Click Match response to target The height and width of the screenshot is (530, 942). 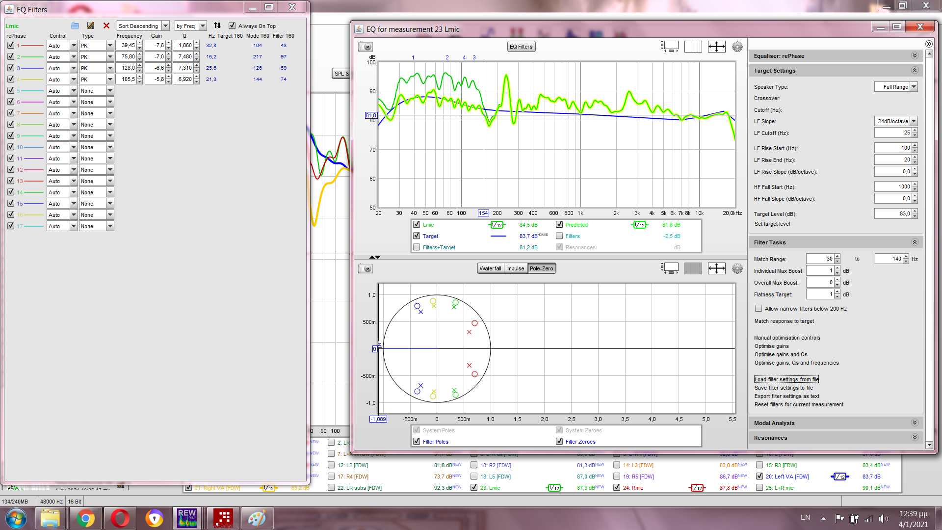coord(784,321)
